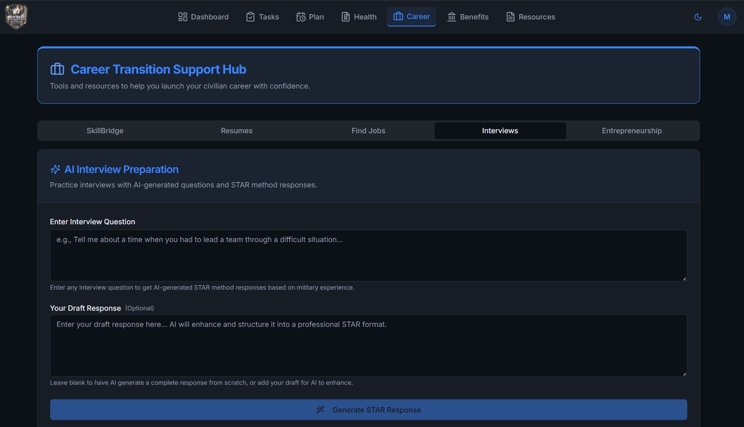
Task: Select the Plan calendar icon
Action: click(x=300, y=17)
